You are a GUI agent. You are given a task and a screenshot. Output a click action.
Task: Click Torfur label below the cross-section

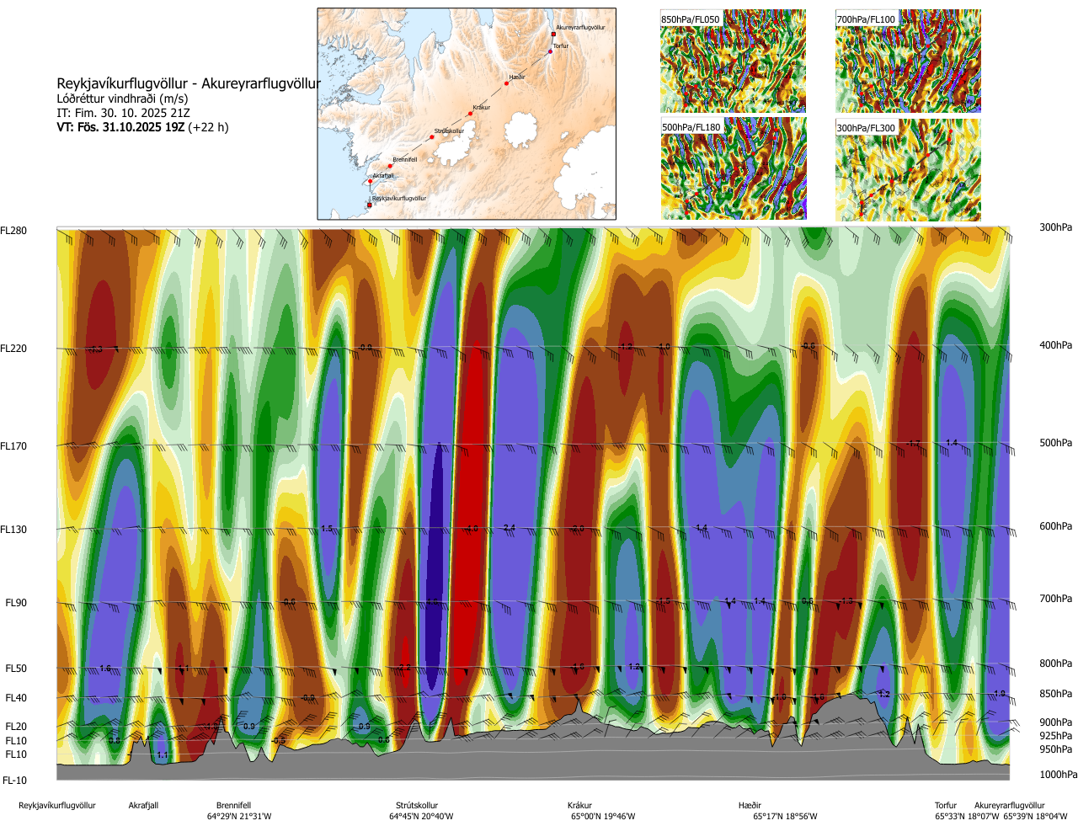pyautogui.click(x=946, y=806)
